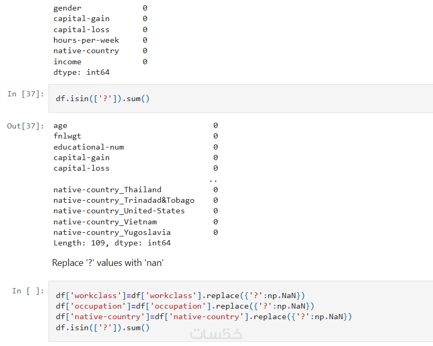433x346 pixels.
Task: Click the "Length: 109, dtype: int64" output line
Action: (x=112, y=243)
